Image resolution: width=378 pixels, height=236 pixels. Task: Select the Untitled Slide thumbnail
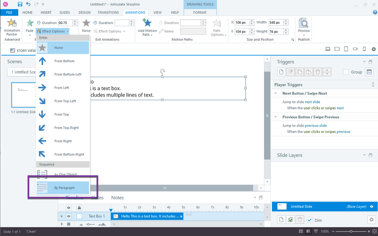coord(23,95)
